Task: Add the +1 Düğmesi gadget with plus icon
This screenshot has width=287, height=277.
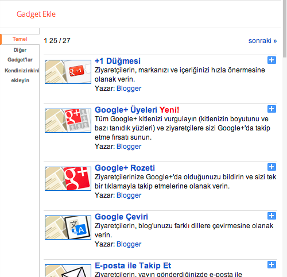Action: (272, 60)
